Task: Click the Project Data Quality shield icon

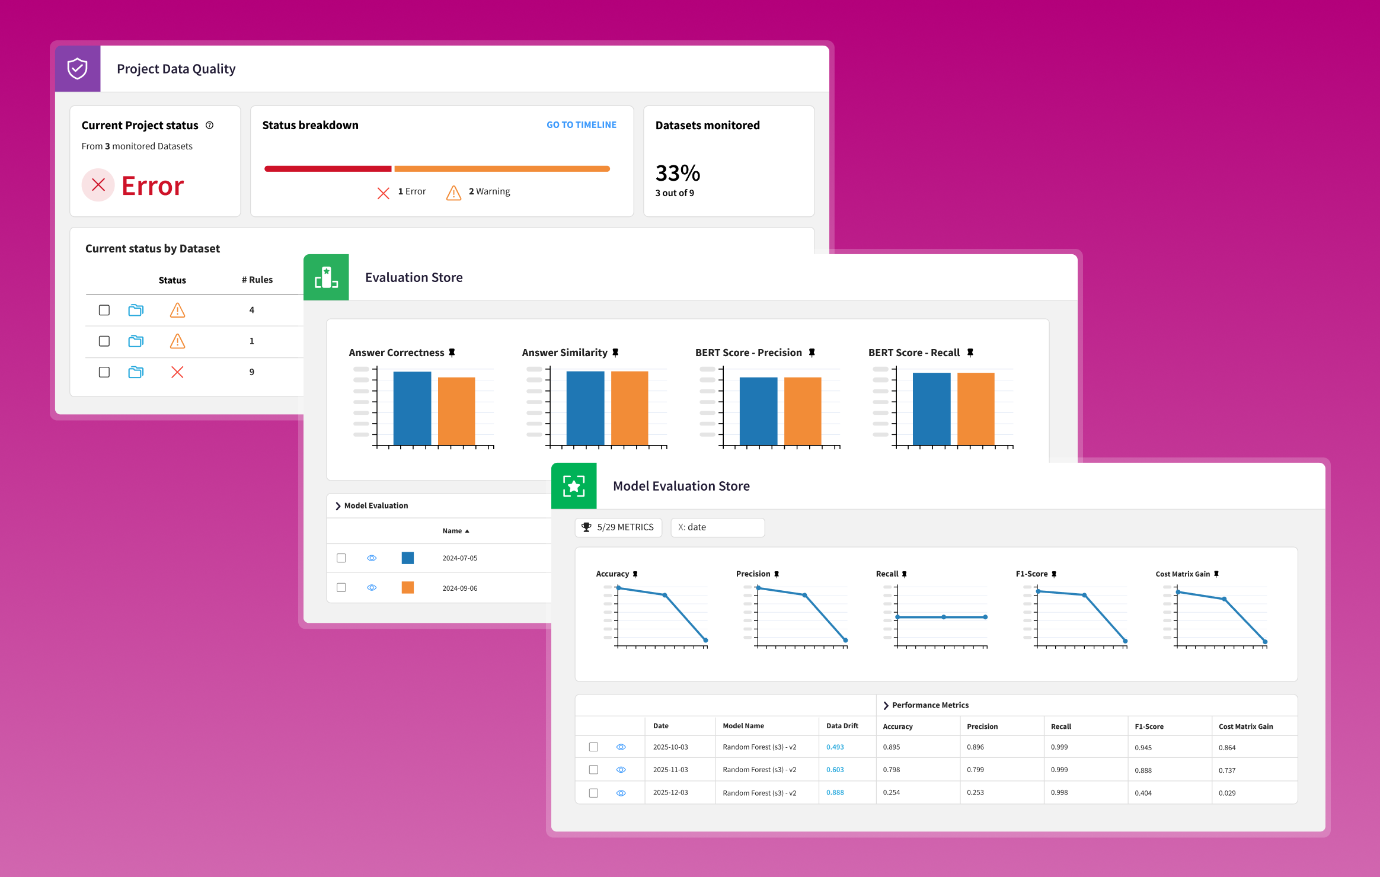Action: [78, 69]
